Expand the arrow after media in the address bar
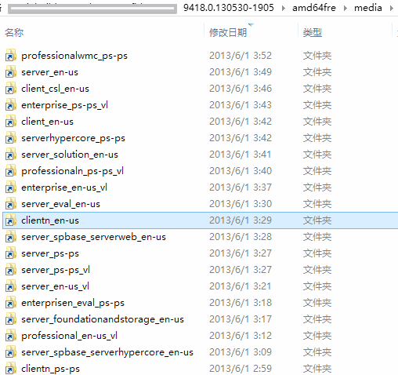The image size is (398, 375). (x=392, y=8)
